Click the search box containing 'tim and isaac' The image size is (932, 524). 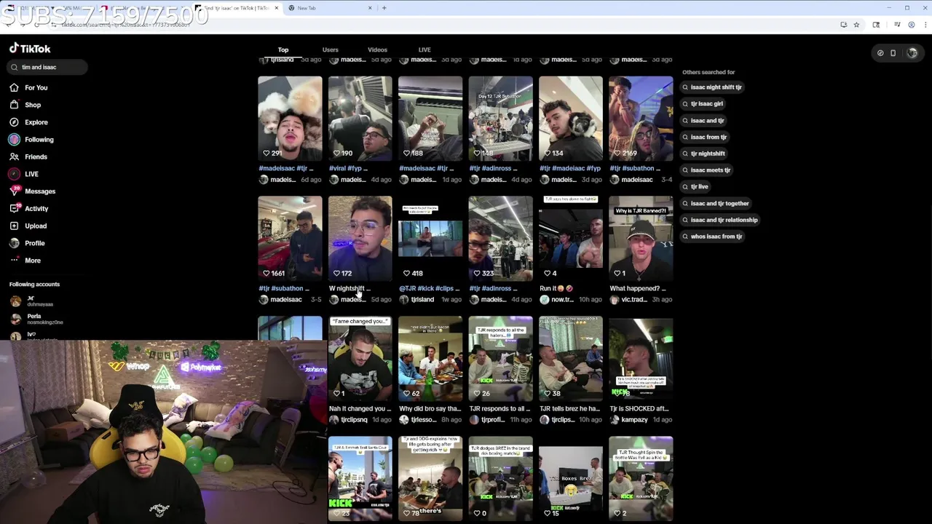point(48,67)
